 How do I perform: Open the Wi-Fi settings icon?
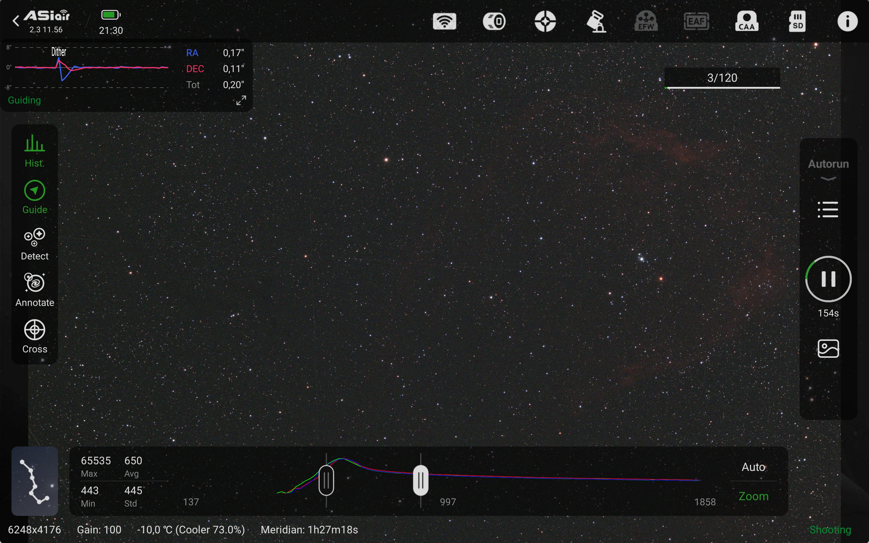[444, 21]
